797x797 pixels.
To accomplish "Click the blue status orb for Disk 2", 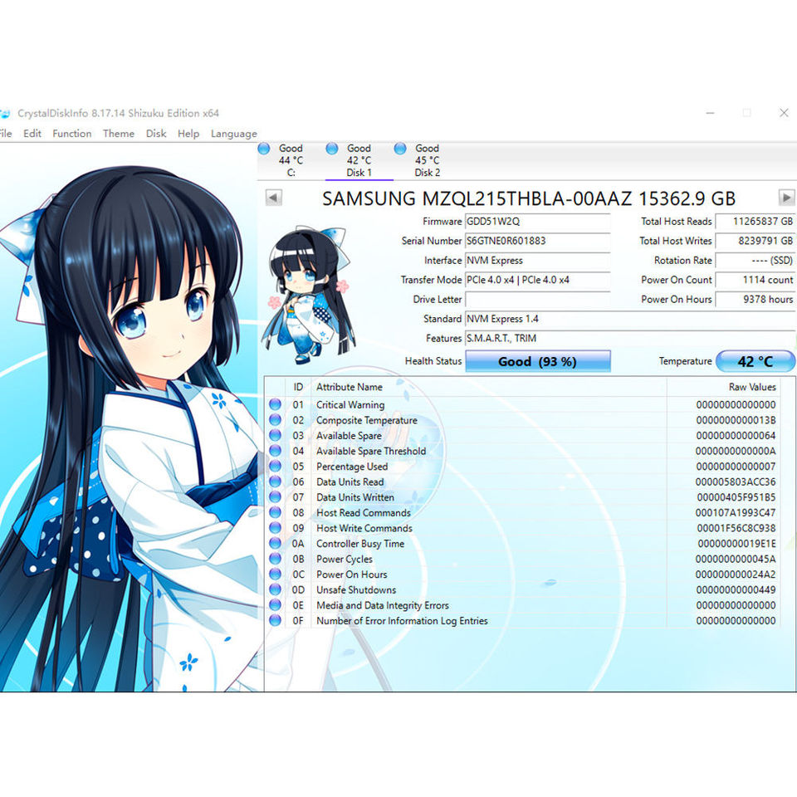I will 400,149.
